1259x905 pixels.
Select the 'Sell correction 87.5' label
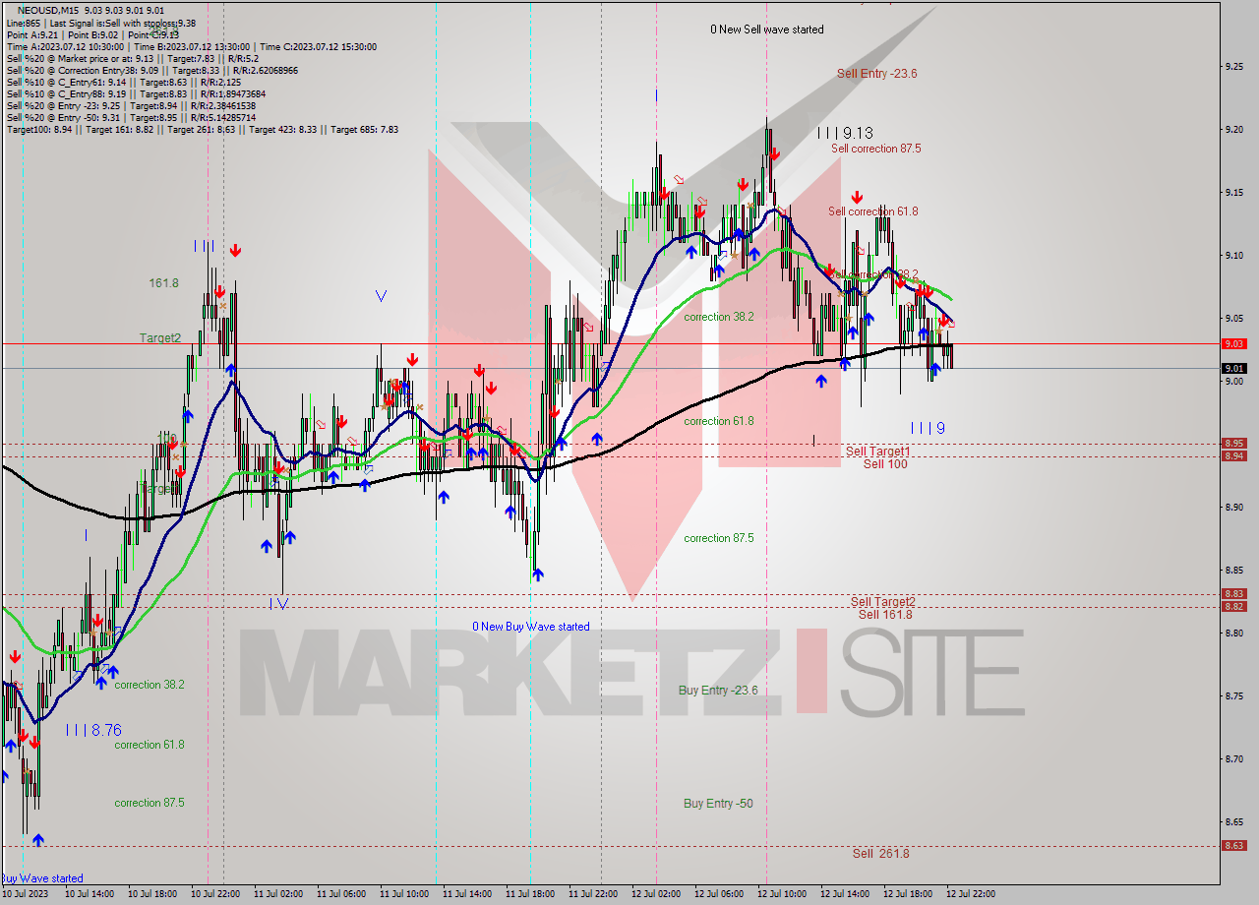(875, 149)
